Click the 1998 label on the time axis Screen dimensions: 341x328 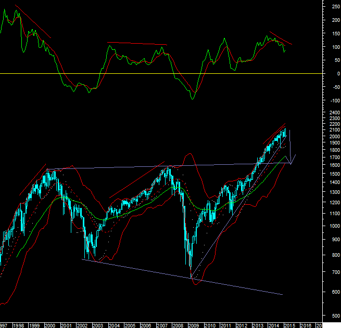(18, 325)
